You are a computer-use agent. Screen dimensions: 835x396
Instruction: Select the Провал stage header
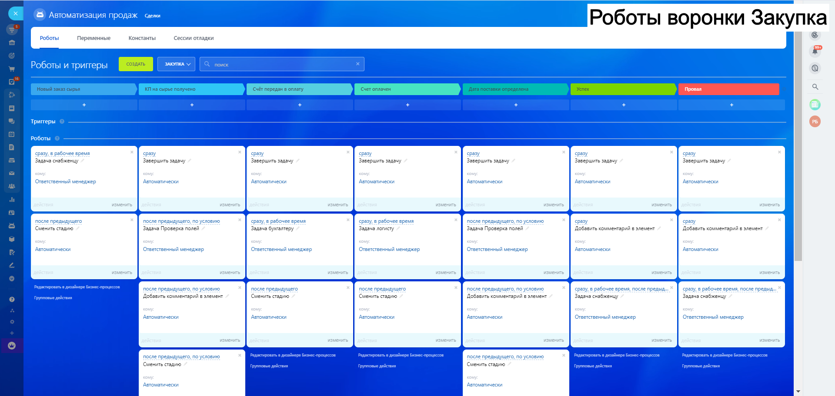[x=728, y=89]
